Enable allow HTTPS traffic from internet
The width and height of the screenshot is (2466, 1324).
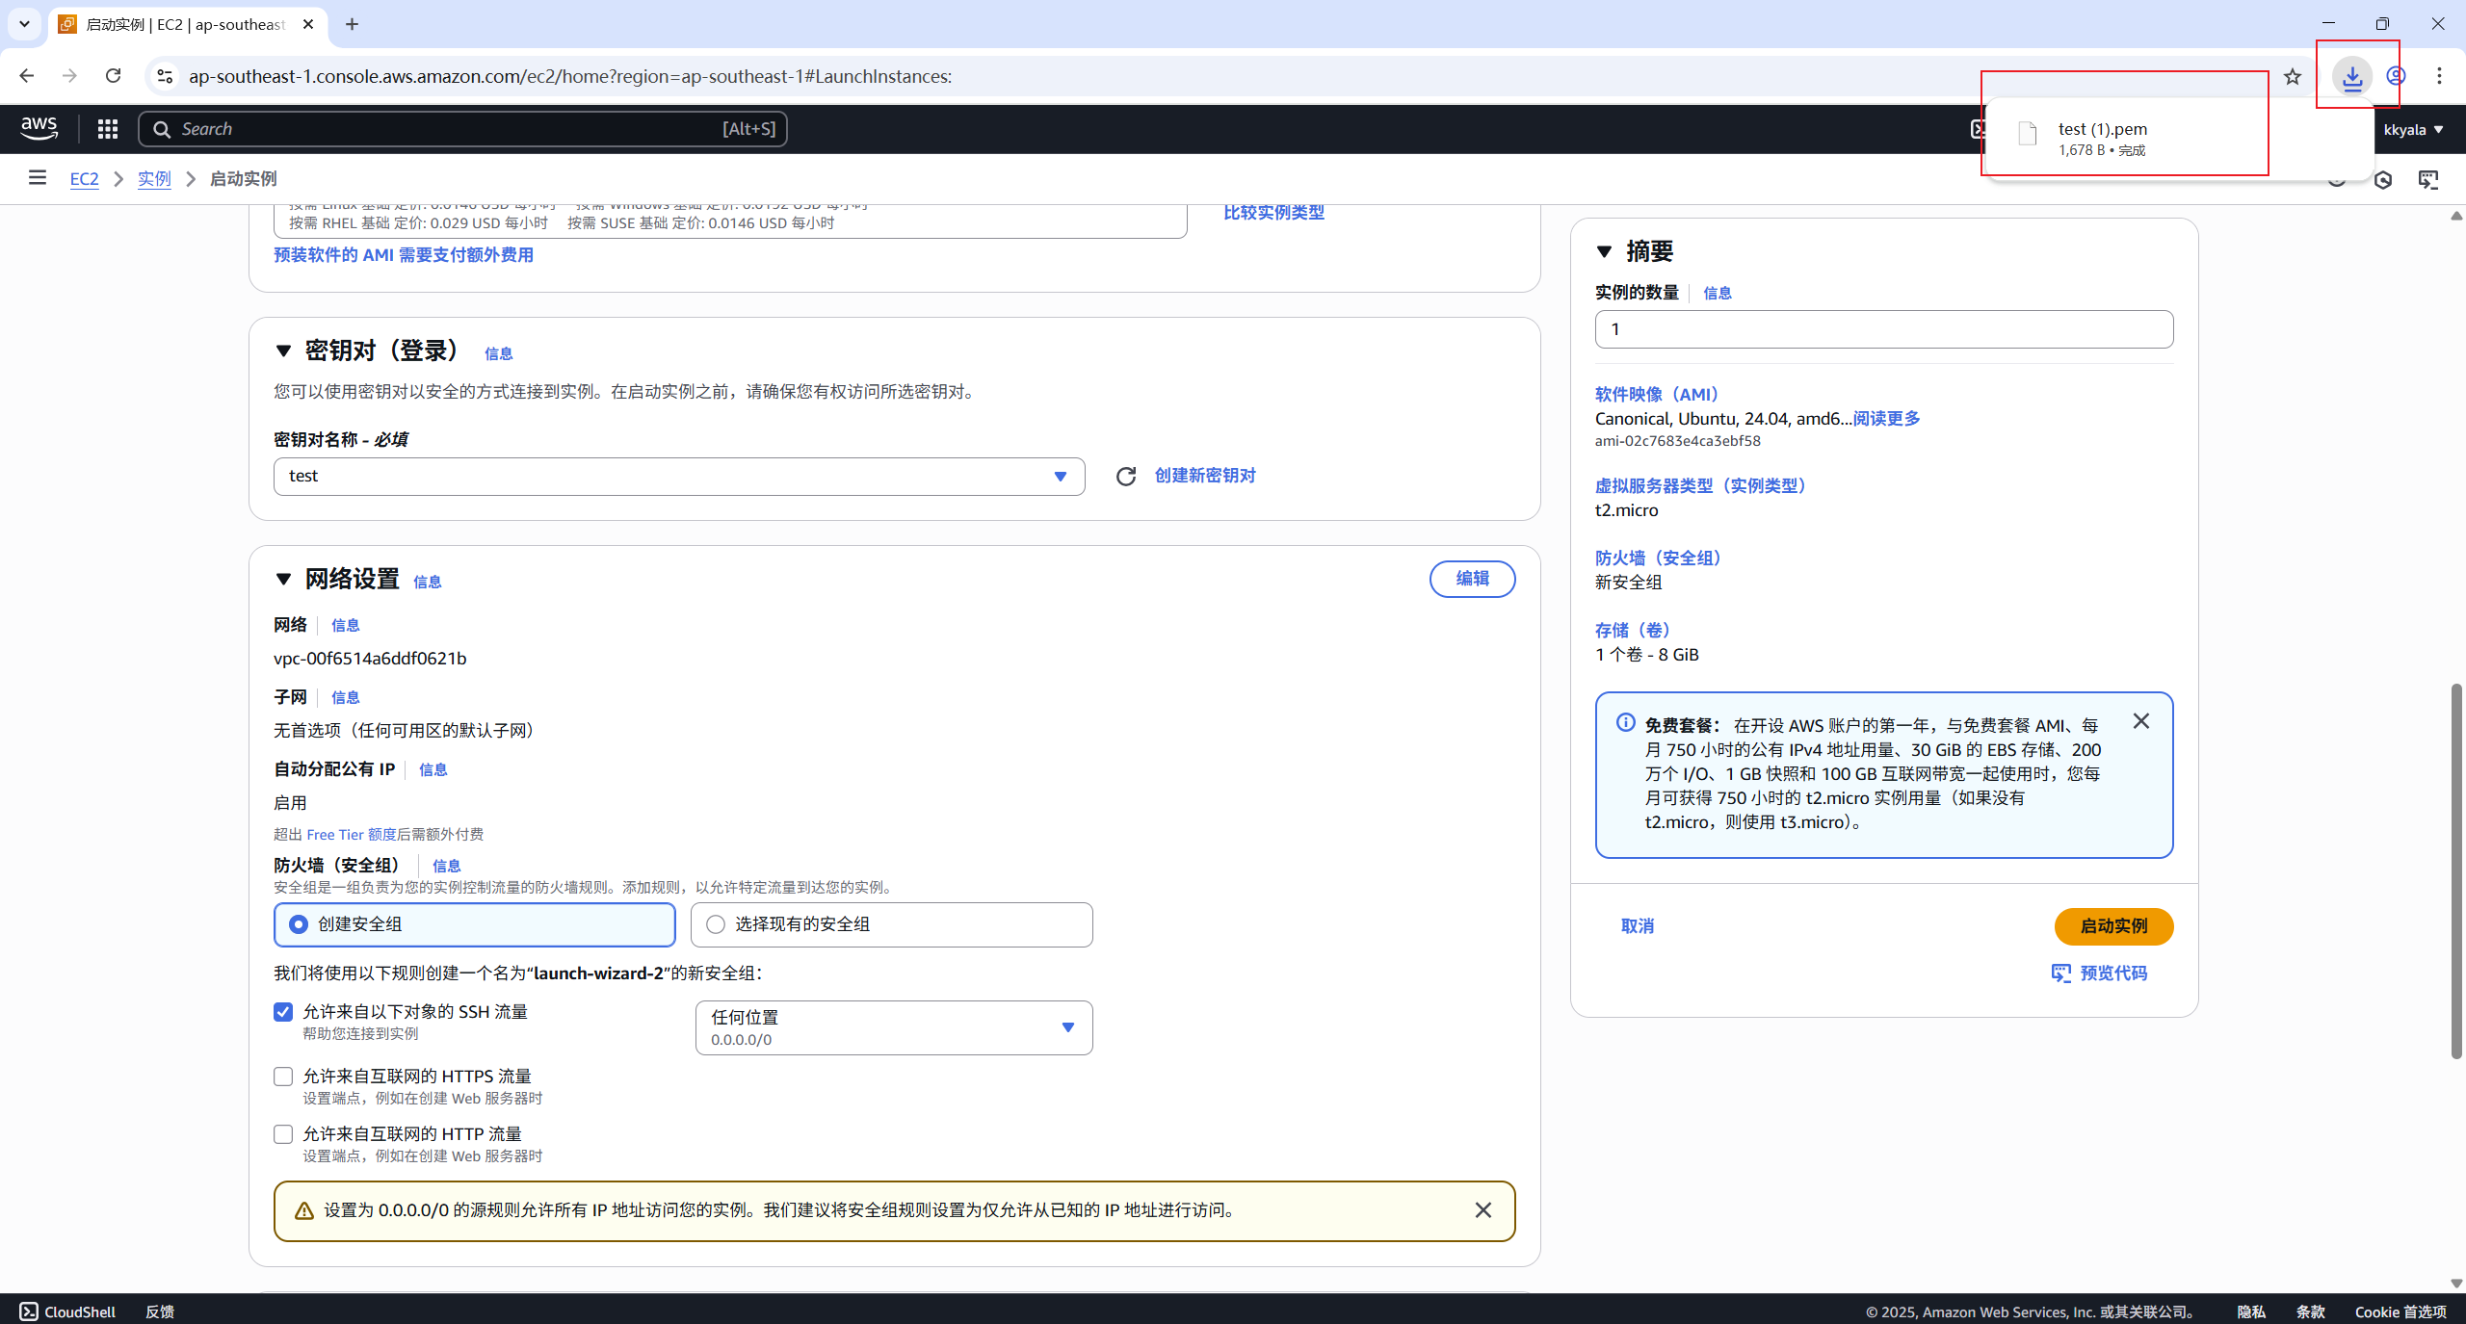283,1077
